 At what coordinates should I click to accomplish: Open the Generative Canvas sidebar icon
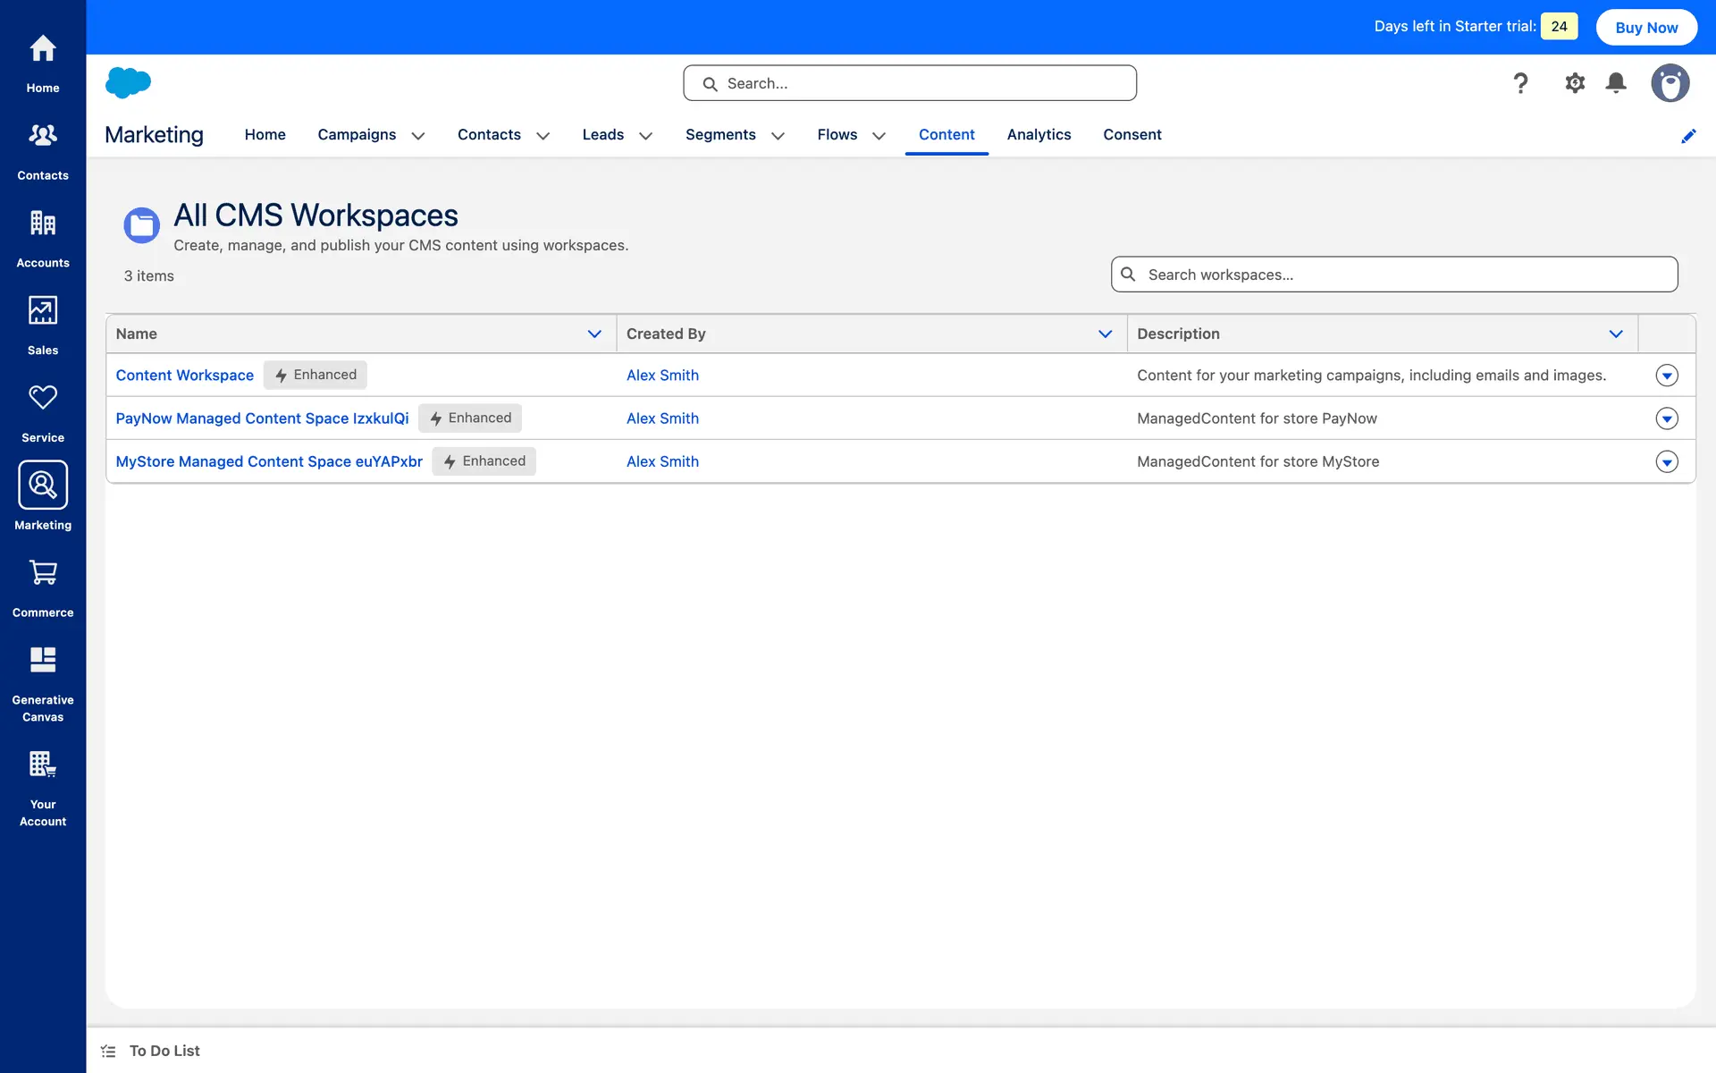coord(43,661)
